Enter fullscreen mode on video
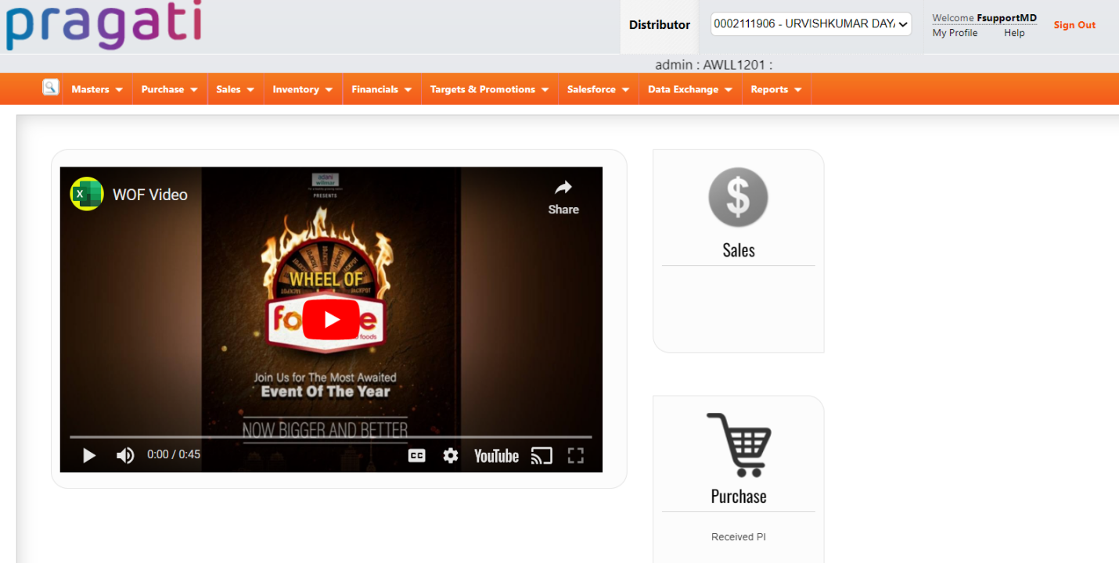The image size is (1119, 563). [576, 455]
